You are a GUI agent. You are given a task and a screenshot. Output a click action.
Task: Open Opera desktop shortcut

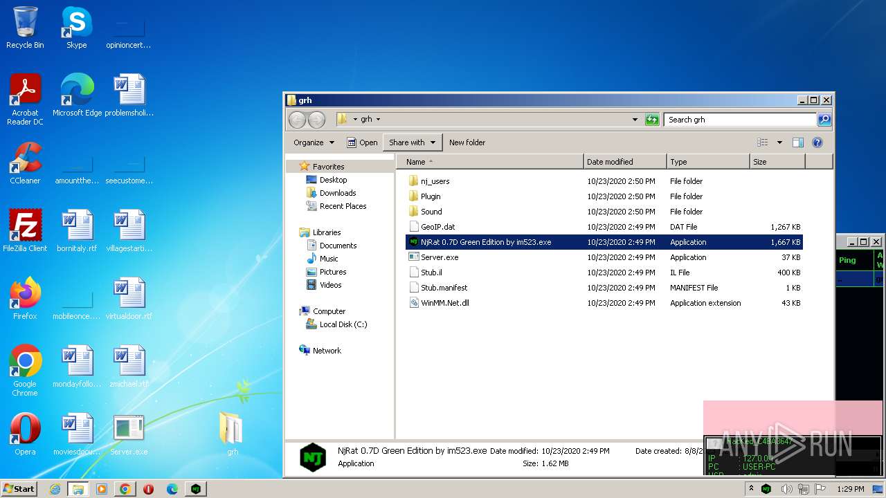[25, 434]
